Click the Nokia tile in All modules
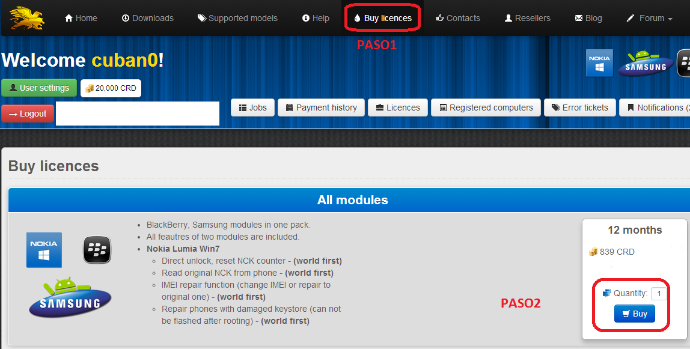Viewport: 690px width, 349px height. (x=44, y=250)
